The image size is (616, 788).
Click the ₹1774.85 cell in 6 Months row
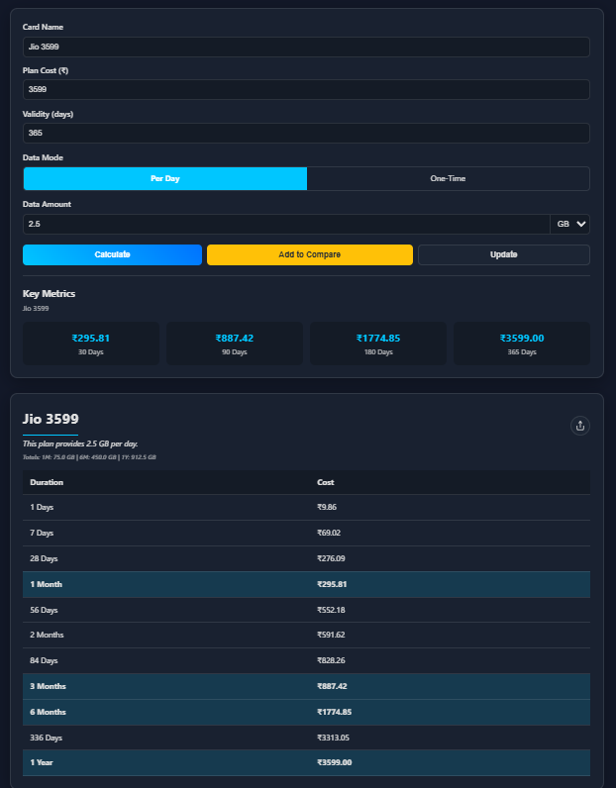pyautogui.click(x=335, y=712)
